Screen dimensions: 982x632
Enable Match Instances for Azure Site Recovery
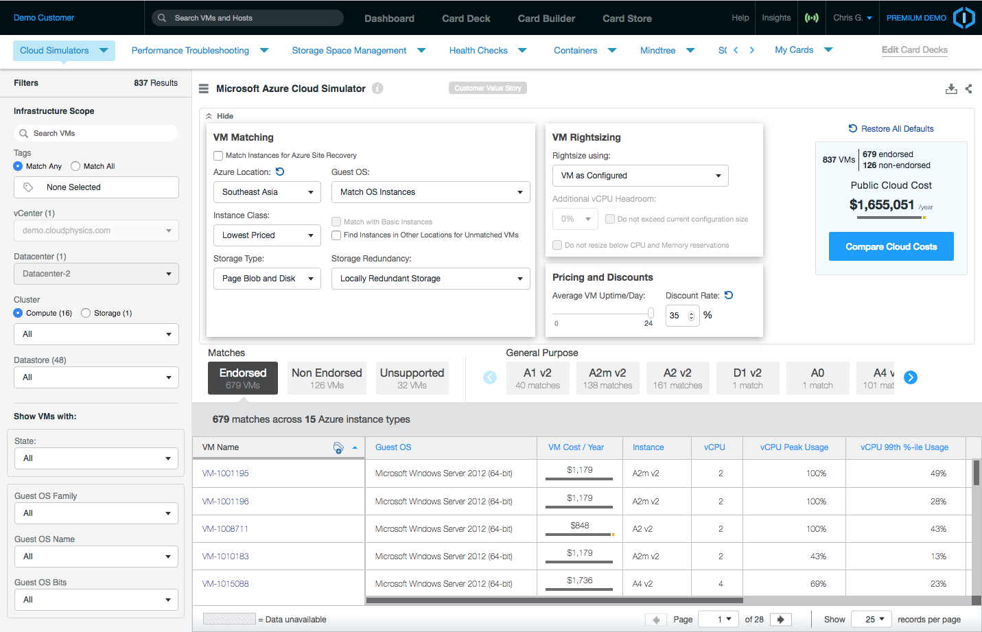(218, 155)
